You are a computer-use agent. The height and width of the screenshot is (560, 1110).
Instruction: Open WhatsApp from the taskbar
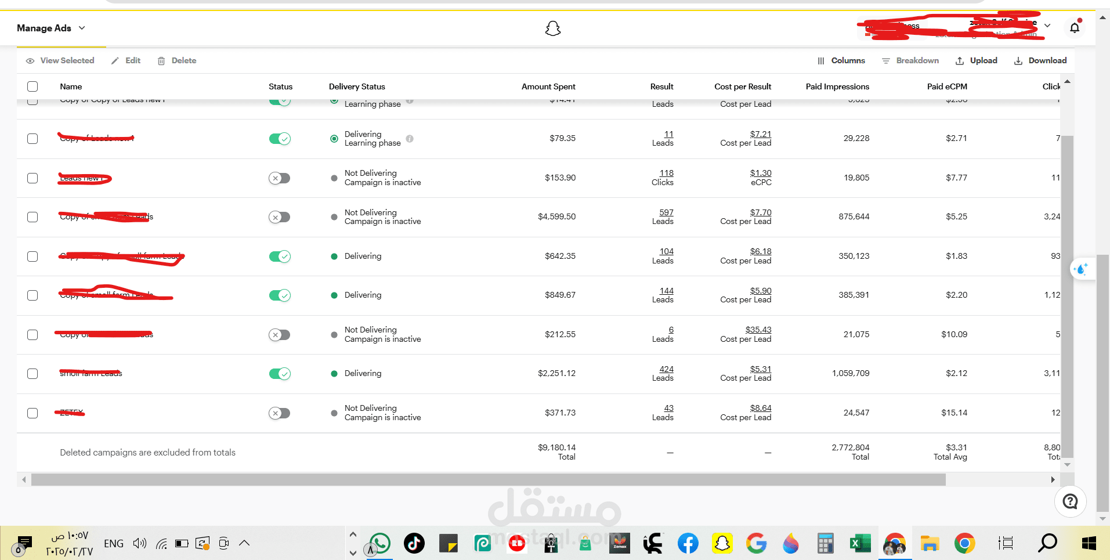[379, 543]
